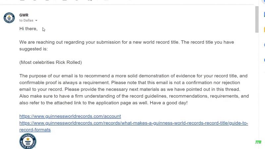This screenshot has width=265, height=149.
Task: Open the yellow Keep side panel icon
Action: pyautogui.click(x=264, y=30)
